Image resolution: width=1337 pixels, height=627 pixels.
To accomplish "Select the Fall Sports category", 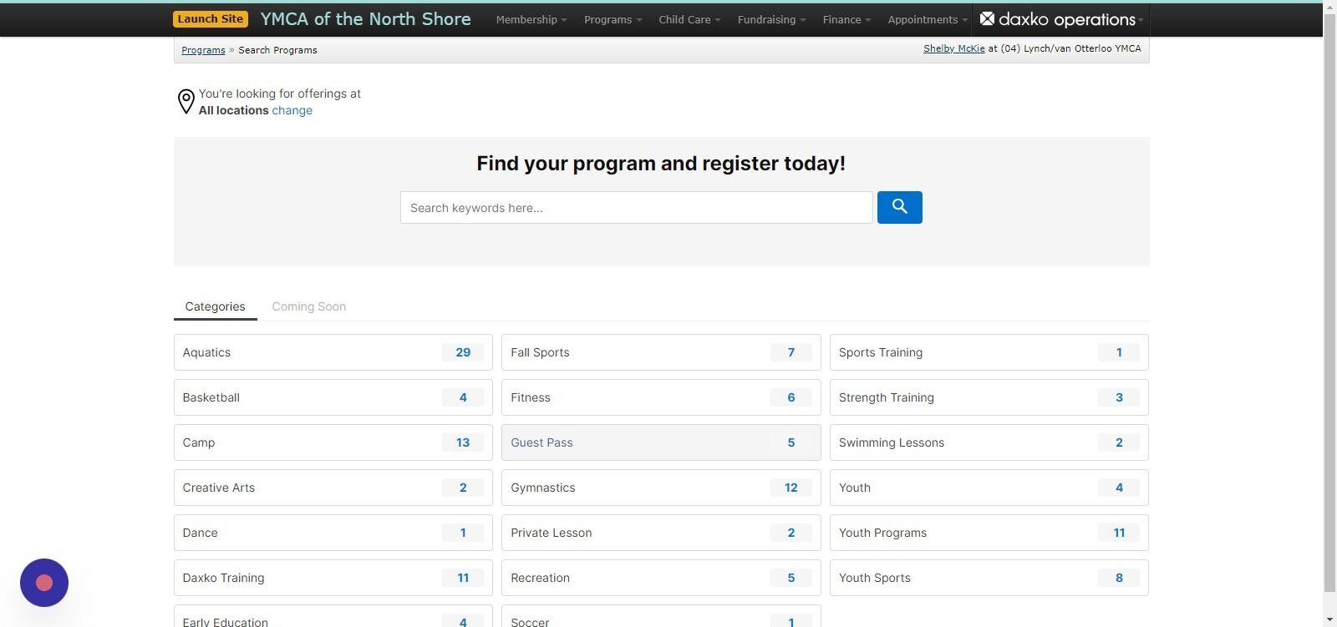I will pos(661,352).
